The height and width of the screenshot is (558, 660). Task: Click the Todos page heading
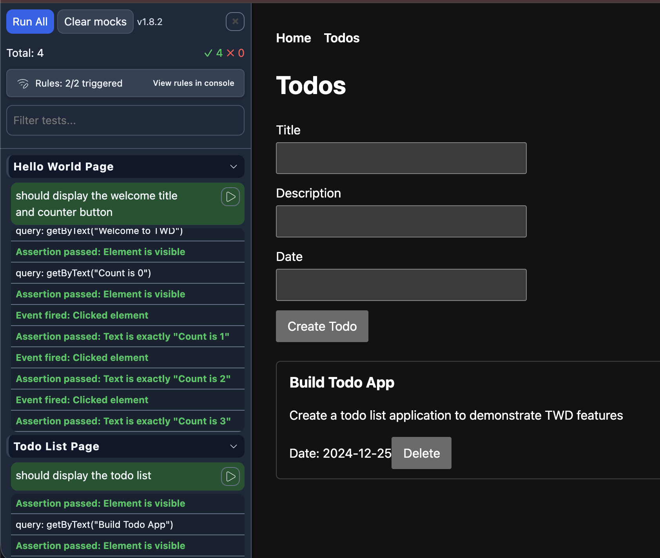tap(311, 85)
